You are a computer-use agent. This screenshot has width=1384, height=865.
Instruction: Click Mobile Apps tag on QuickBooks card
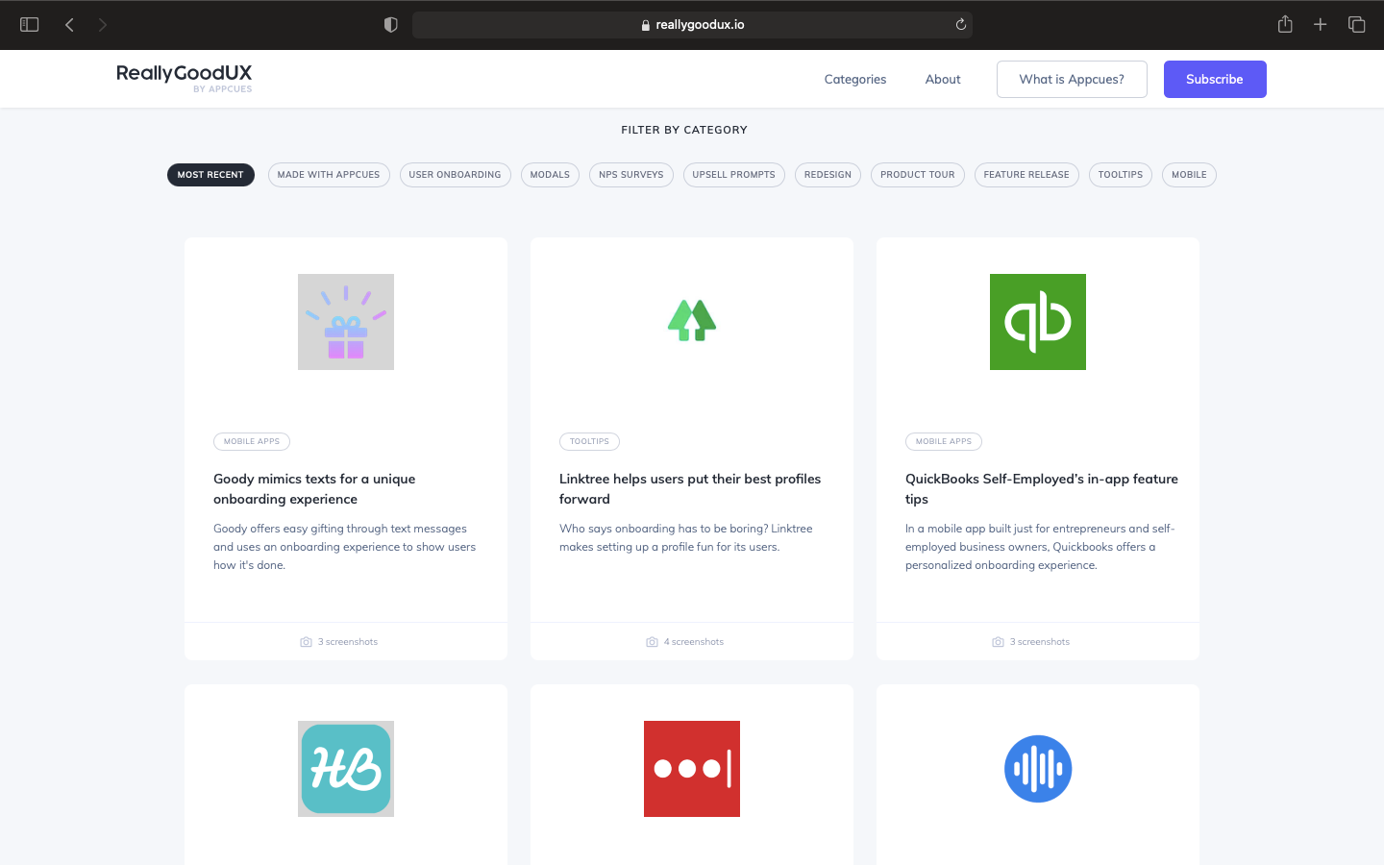click(944, 442)
